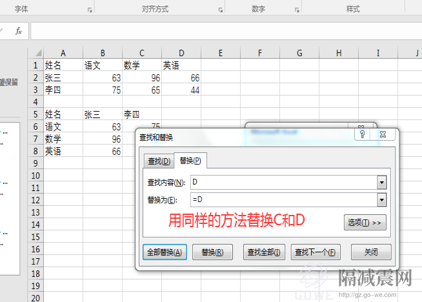Viewport: 422px width, 302px height.
Task: Click cell D3 with value 44
Action: point(181,90)
